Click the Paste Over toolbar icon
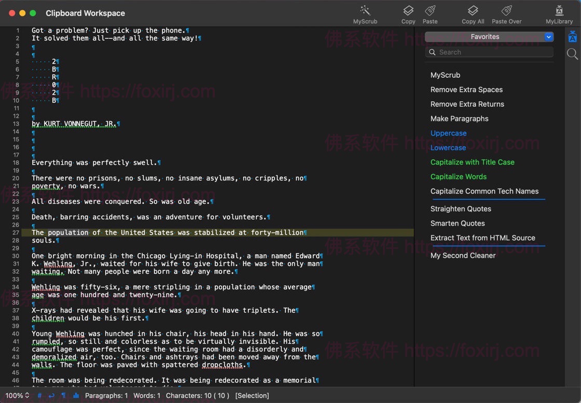581x403 pixels. pos(506,11)
